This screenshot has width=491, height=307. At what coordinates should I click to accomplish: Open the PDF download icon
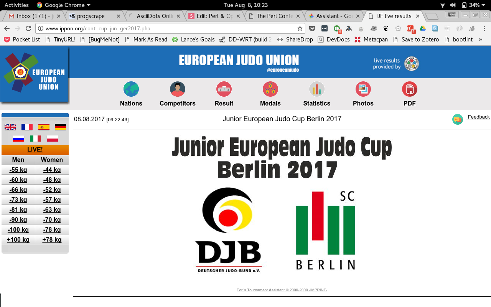point(410,89)
